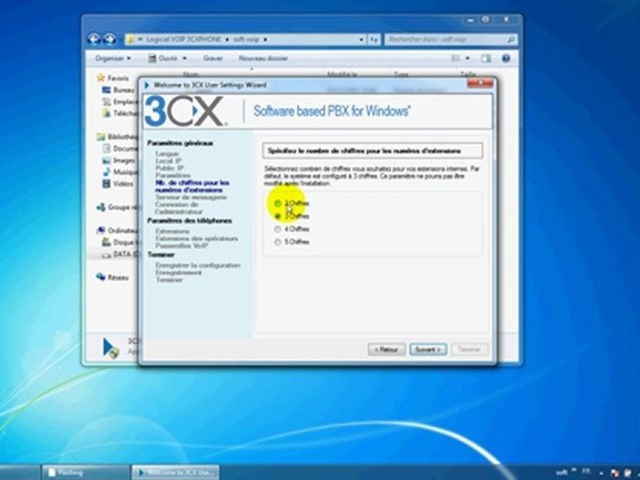Click the Taille column header in Explorer
The height and width of the screenshot is (480, 640).
point(468,74)
